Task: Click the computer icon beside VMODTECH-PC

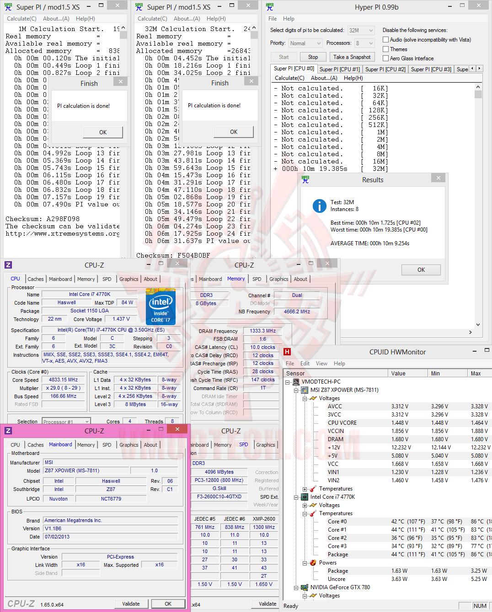Action: (x=296, y=382)
